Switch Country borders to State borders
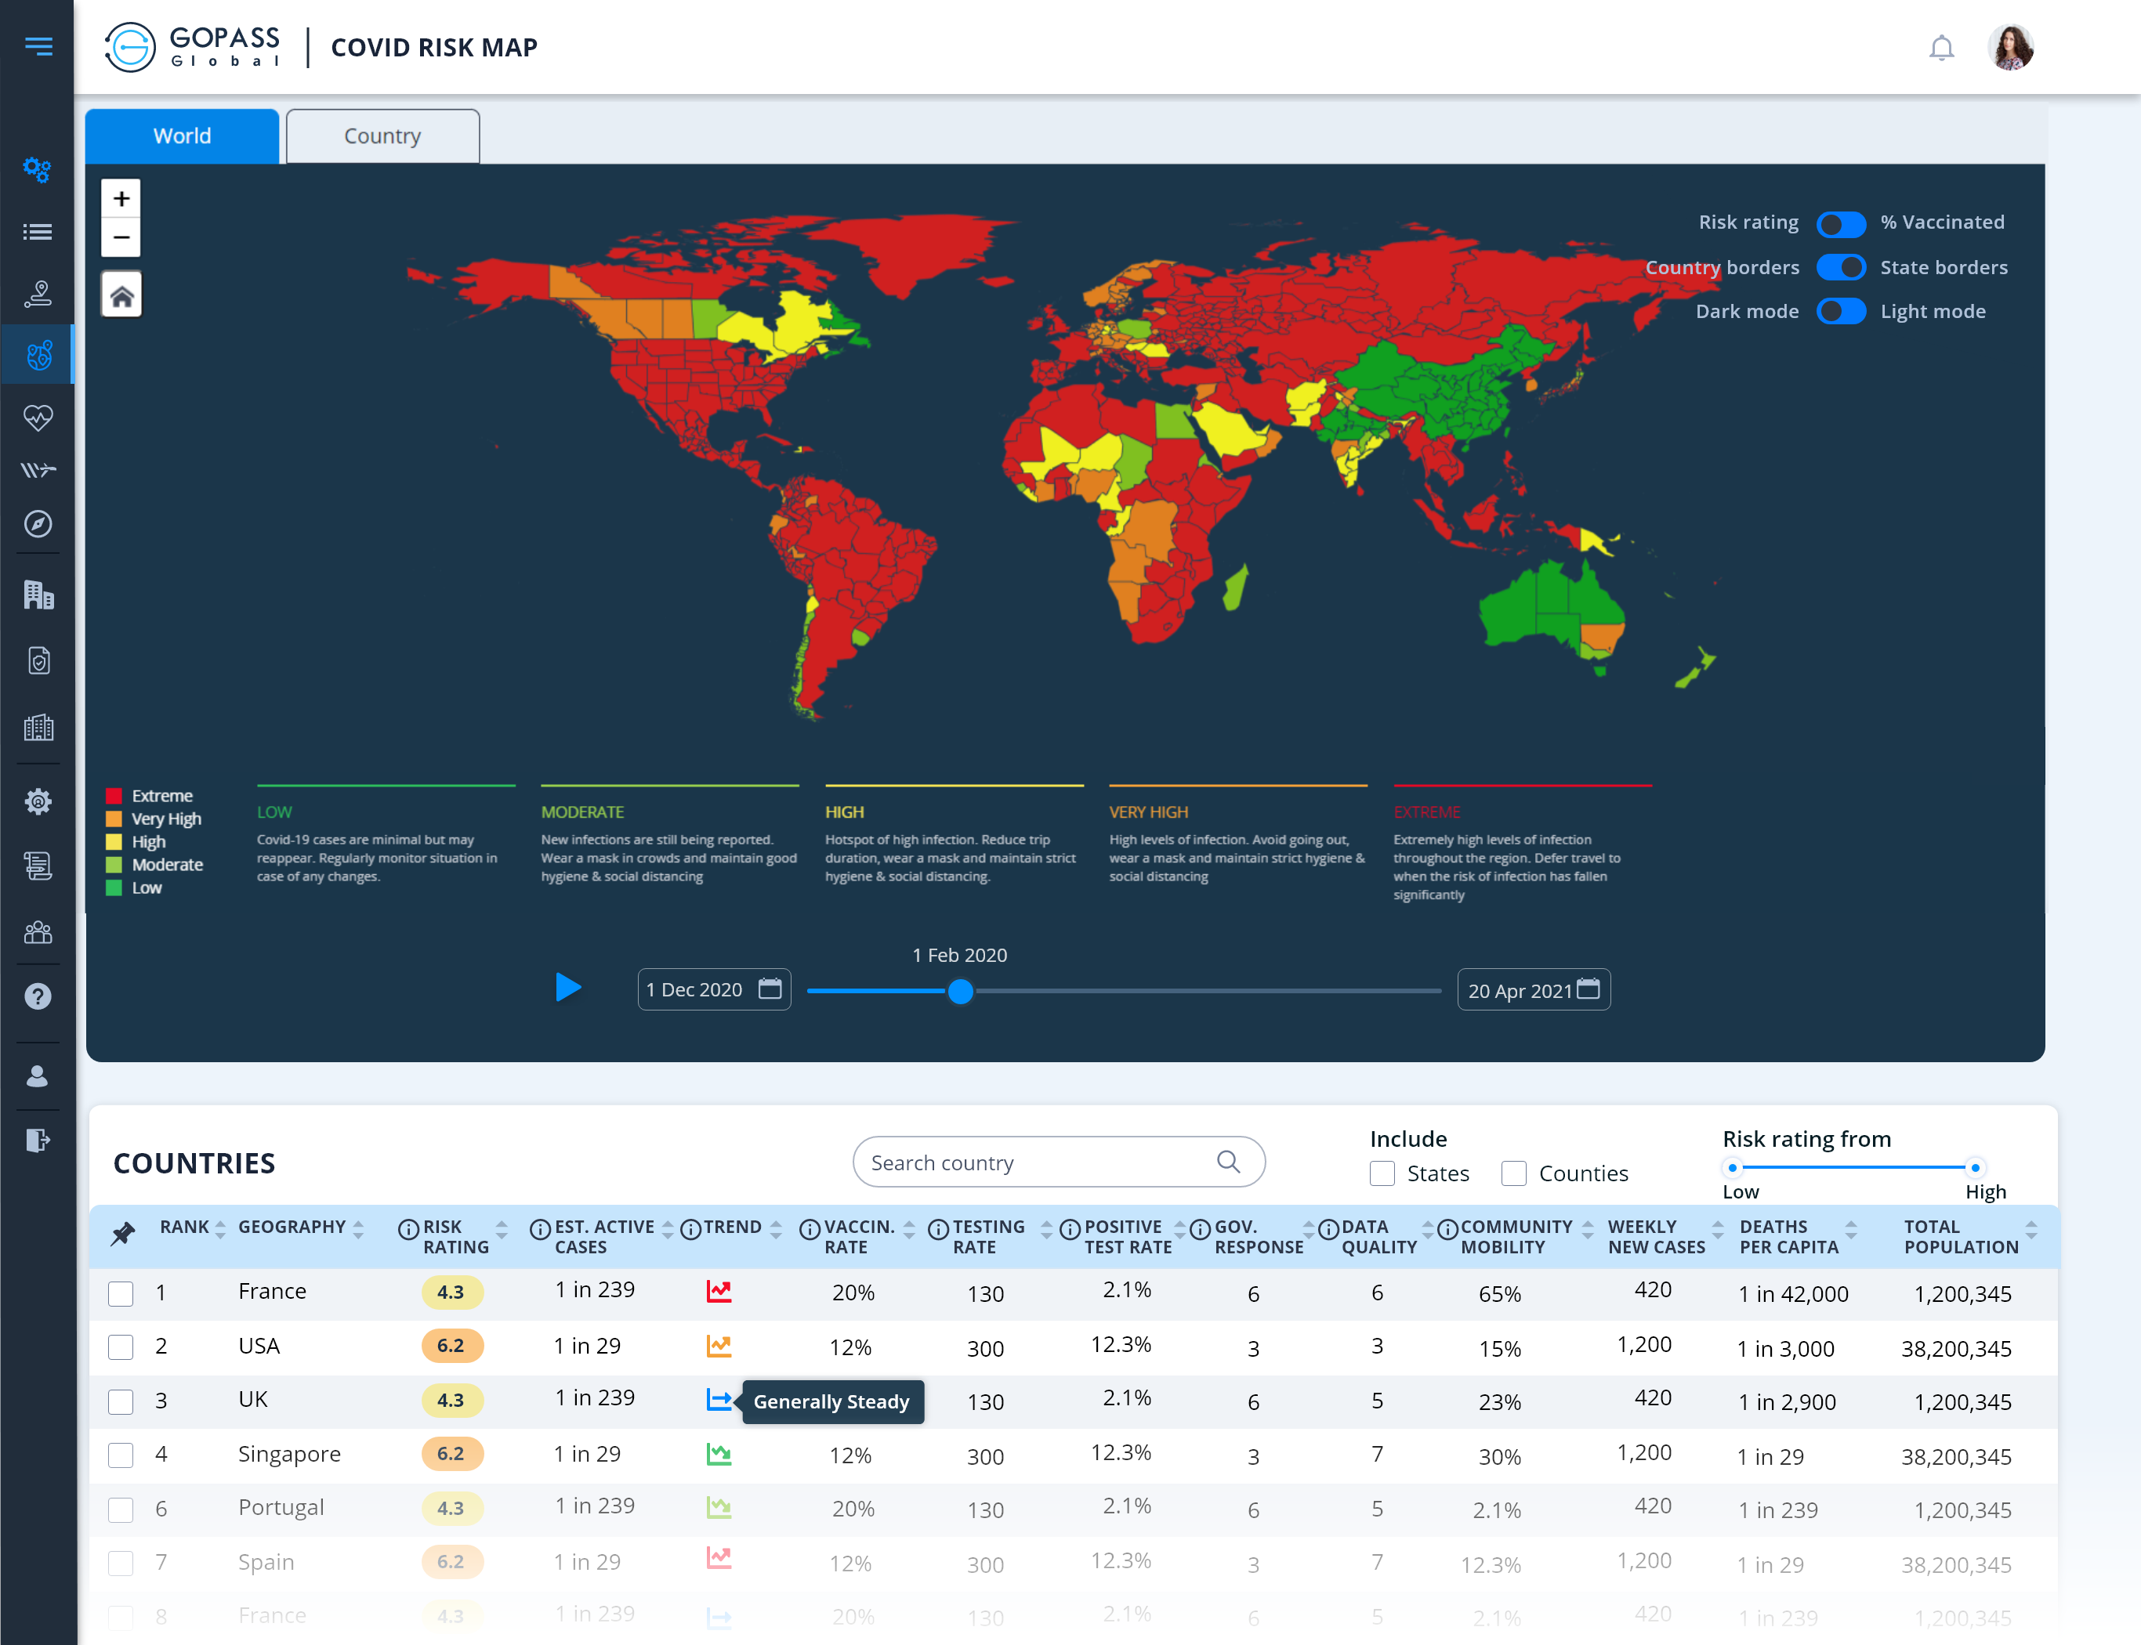 click(1842, 267)
